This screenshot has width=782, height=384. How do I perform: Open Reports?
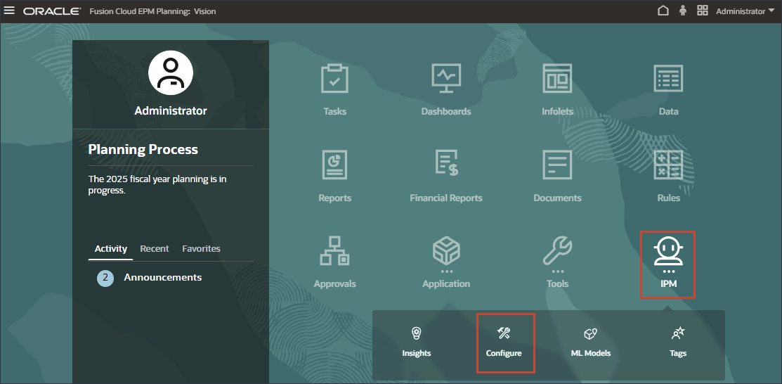point(334,177)
